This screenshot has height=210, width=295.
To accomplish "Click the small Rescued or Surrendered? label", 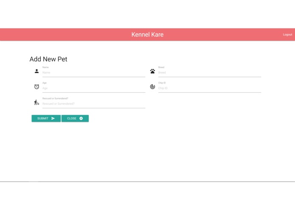I will coord(55,99).
